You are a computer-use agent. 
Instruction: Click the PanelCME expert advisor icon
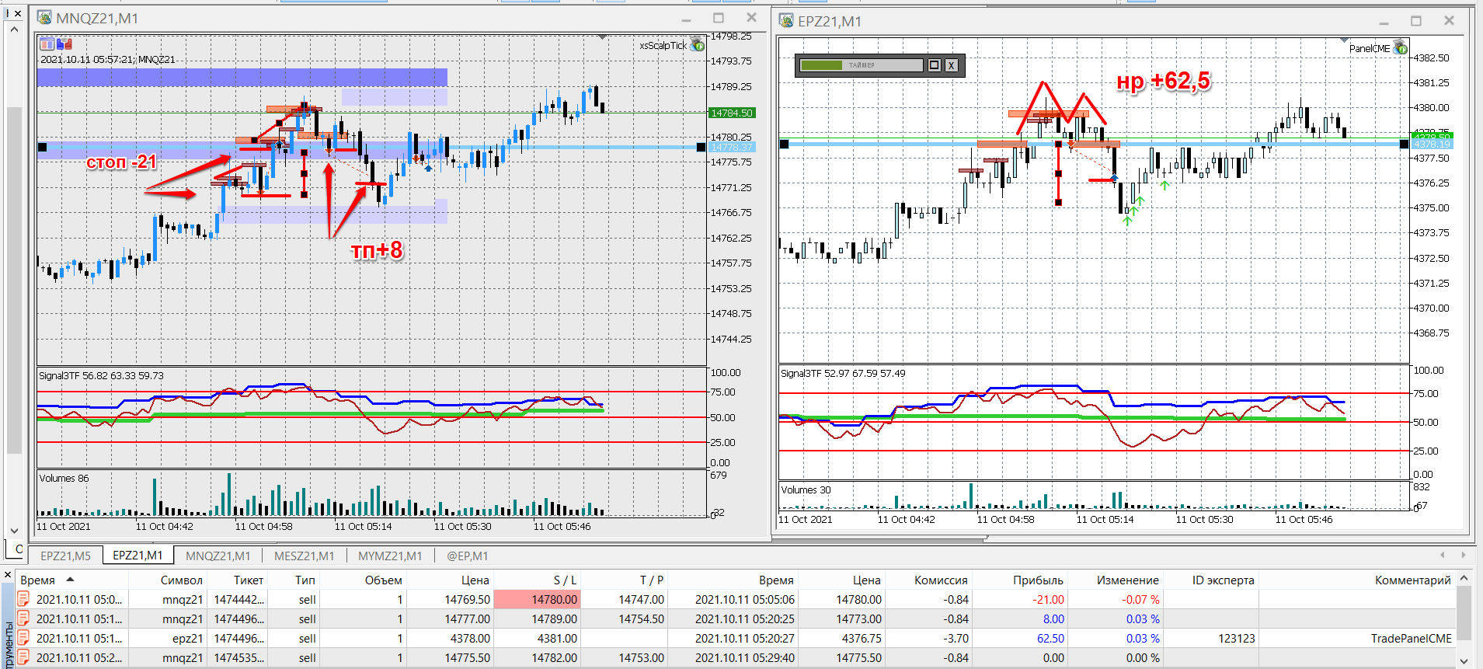coord(1401,47)
